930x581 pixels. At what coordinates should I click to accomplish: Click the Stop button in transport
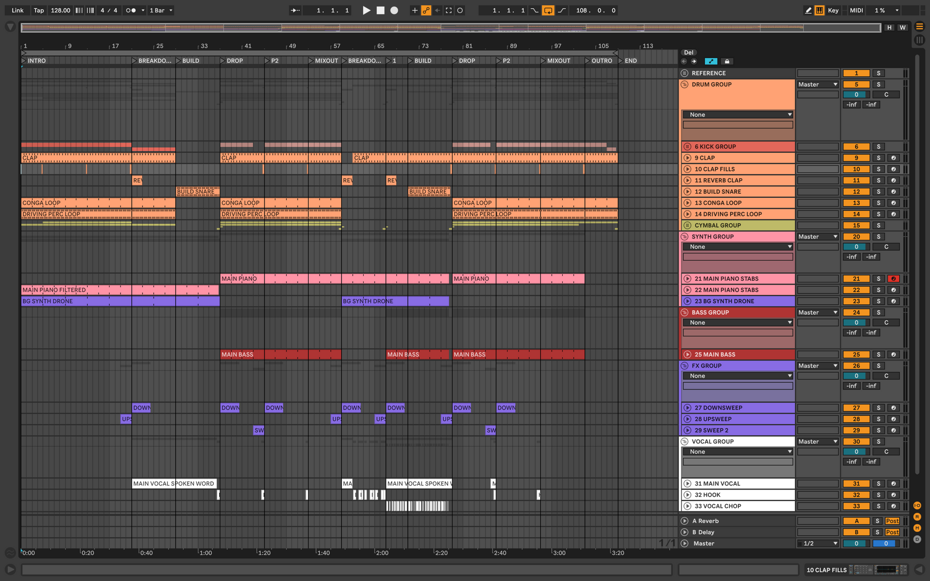(380, 10)
